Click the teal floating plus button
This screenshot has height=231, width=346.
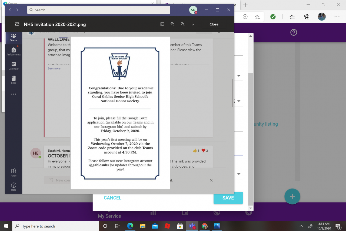pos(292,196)
